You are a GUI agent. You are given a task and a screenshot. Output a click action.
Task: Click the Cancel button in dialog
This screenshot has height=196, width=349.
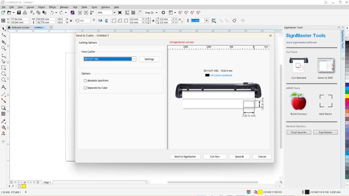tap(262, 157)
